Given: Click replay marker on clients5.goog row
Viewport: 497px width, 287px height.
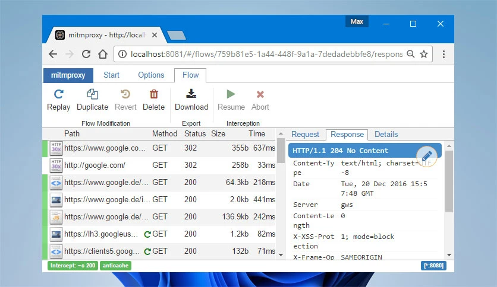Looking at the screenshot, I should pyautogui.click(x=147, y=251).
